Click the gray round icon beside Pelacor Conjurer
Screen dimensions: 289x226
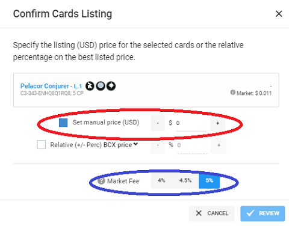[101, 86]
